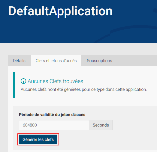The width and height of the screenshot is (157, 152).
Task: Click the Période de validité du jeton d'accès label
Action: [x=52, y=115]
